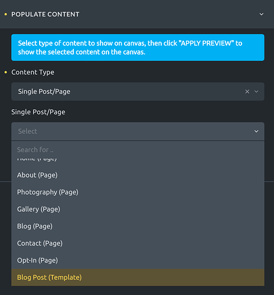Image resolution: width=274 pixels, height=295 pixels.
Task: Clear the Content Type selection with X
Action: point(247,91)
